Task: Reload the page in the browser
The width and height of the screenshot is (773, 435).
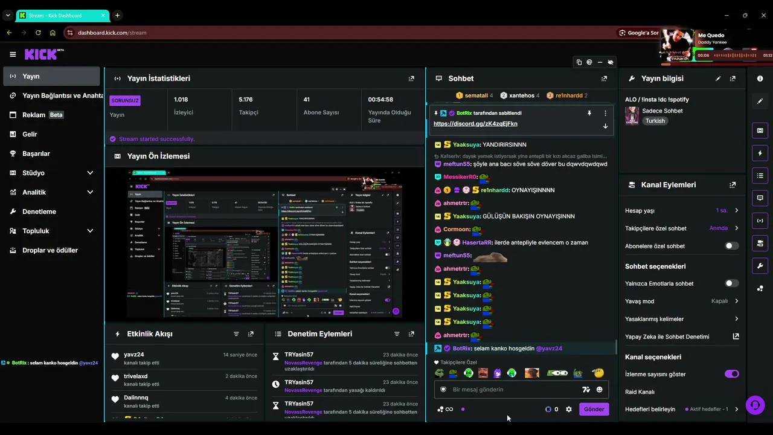Action: click(38, 33)
